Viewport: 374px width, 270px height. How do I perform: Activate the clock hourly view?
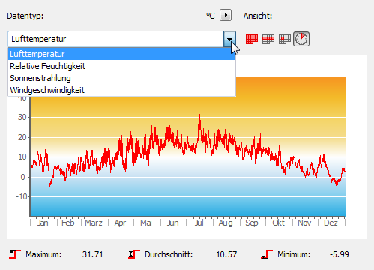click(x=301, y=39)
